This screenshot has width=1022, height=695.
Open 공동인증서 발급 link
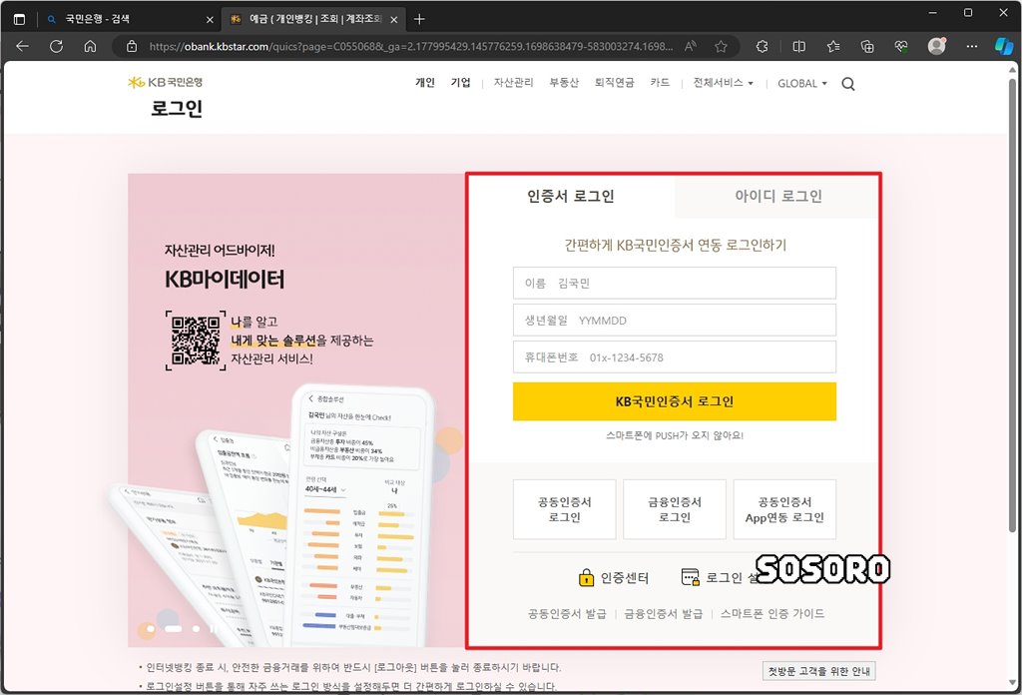(x=567, y=613)
